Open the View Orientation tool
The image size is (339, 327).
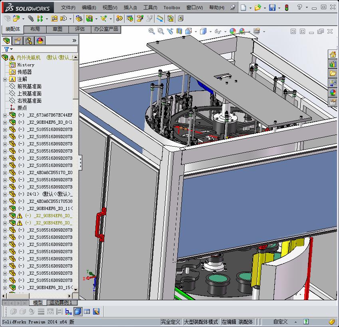coord(188,31)
